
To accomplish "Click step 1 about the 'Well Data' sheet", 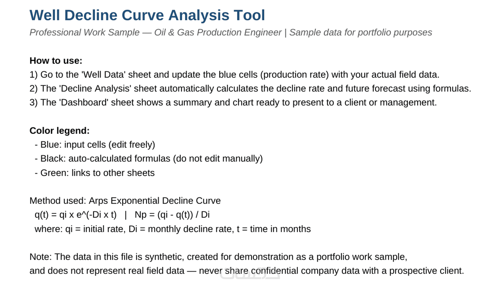I will [234, 75].
